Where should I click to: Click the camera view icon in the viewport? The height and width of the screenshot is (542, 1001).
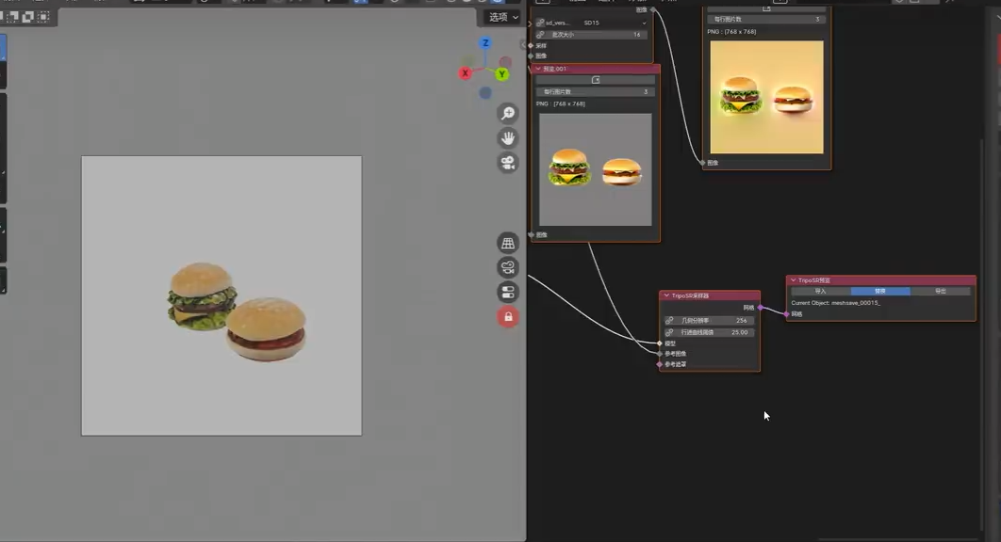point(509,162)
